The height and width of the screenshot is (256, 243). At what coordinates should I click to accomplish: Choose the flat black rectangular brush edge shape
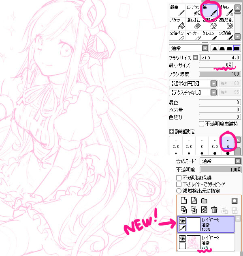coord(237,48)
